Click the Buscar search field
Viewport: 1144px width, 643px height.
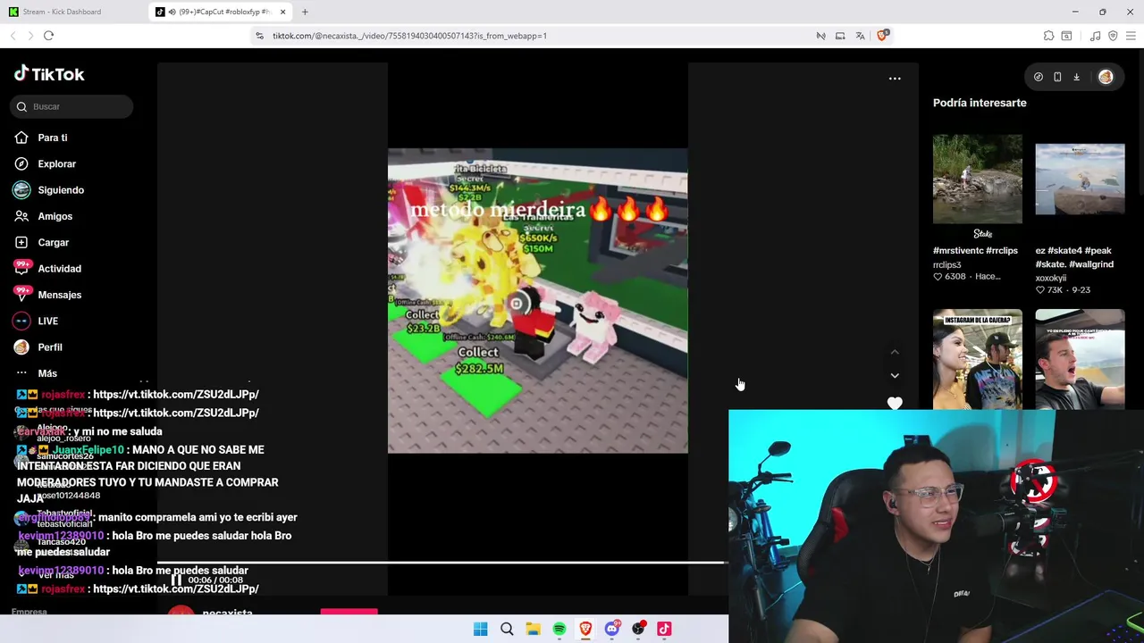click(72, 106)
